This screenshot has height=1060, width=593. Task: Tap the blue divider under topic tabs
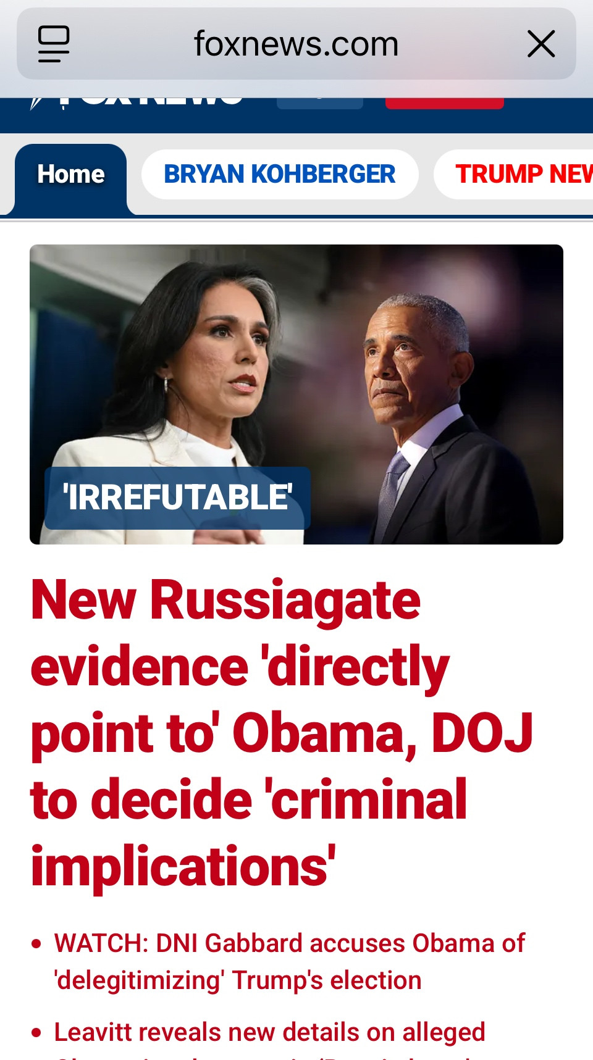(x=296, y=217)
